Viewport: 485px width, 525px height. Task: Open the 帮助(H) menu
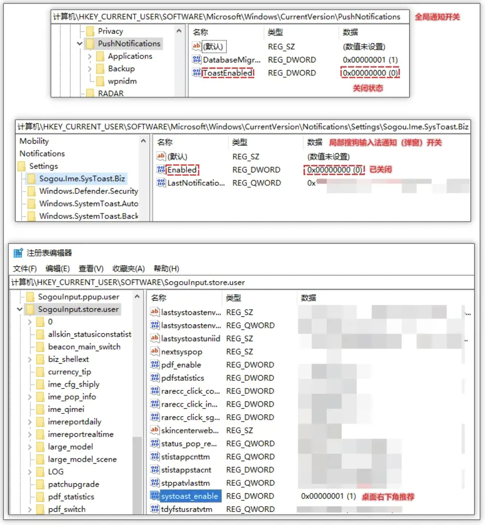166,268
